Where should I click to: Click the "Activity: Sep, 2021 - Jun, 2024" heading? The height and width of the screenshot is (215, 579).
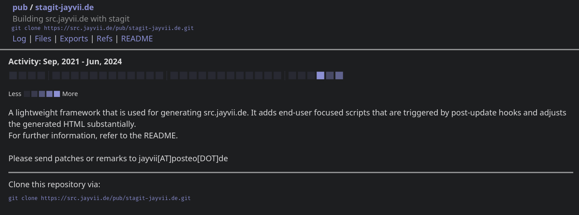pyautogui.click(x=65, y=61)
